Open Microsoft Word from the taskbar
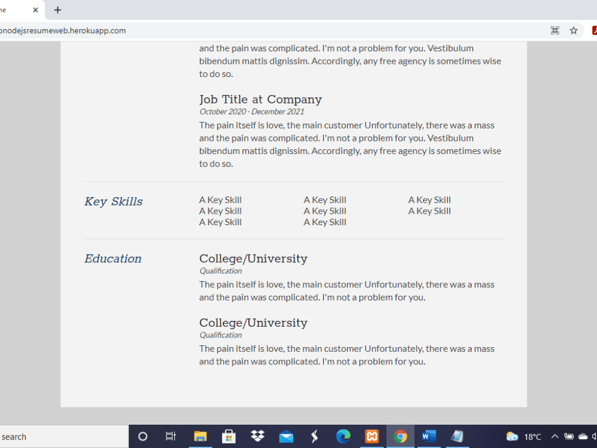This screenshot has height=448, width=597. point(429,437)
